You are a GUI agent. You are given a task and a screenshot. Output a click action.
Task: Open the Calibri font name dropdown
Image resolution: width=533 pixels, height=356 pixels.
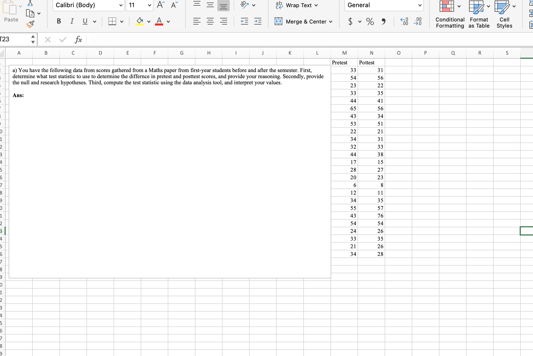coord(121,5)
